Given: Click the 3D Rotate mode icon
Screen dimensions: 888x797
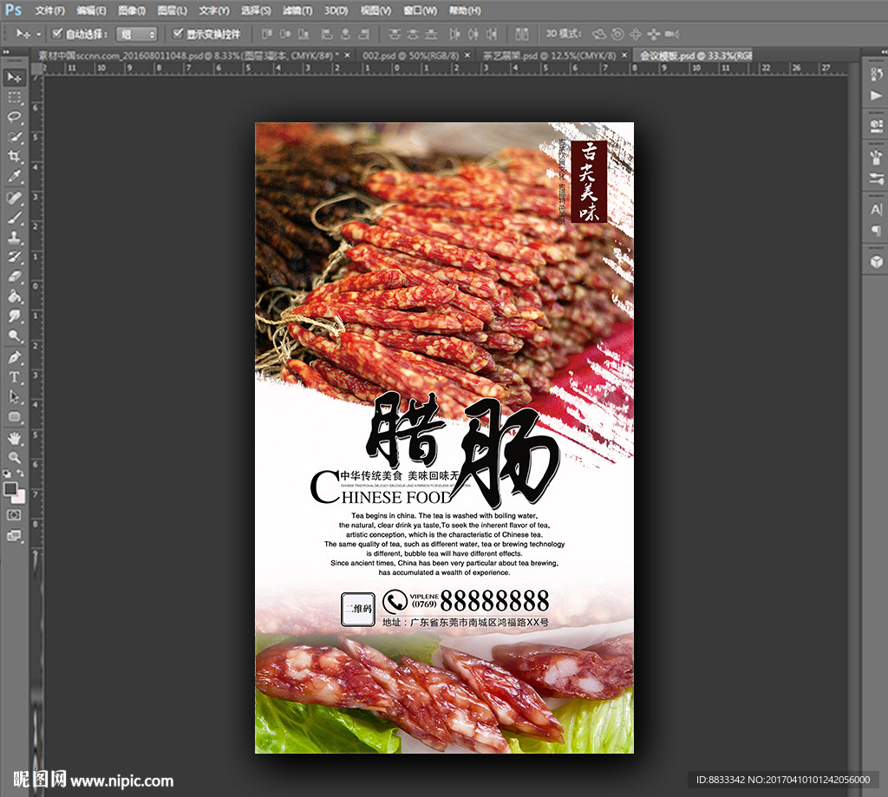Looking at the screenshot, I should pos(598,34).
